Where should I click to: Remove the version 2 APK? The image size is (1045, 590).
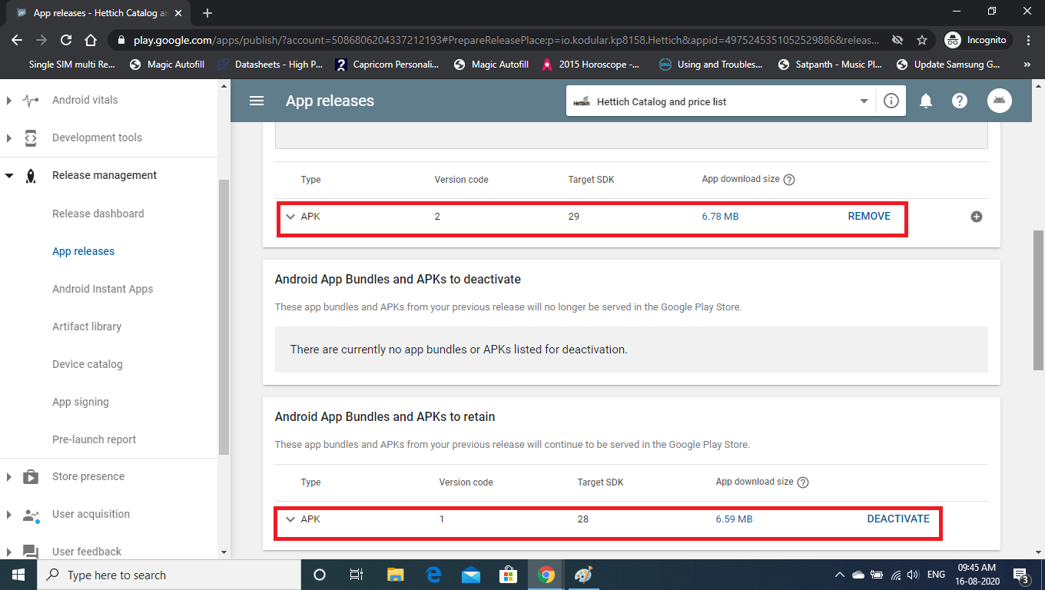tap(869, 217)
